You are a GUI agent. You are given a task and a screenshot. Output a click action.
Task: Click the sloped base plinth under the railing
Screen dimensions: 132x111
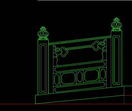pos(80,95)
